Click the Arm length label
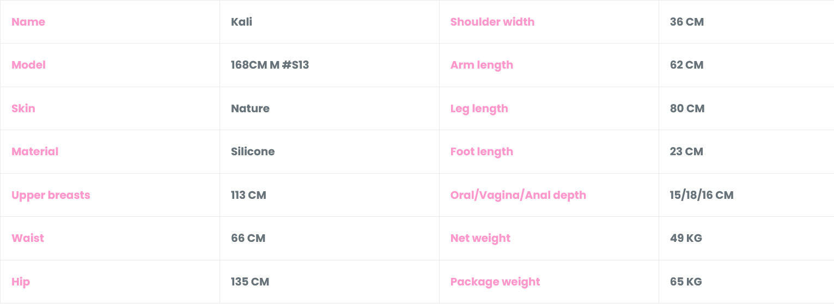Screen dimensions: 834x304 tap(482, 65)
